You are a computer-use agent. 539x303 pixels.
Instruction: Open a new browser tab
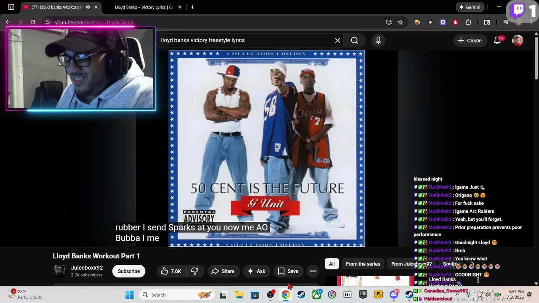(192, 7)
